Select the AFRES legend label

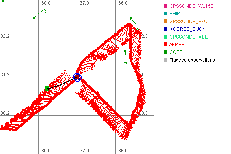177,45
